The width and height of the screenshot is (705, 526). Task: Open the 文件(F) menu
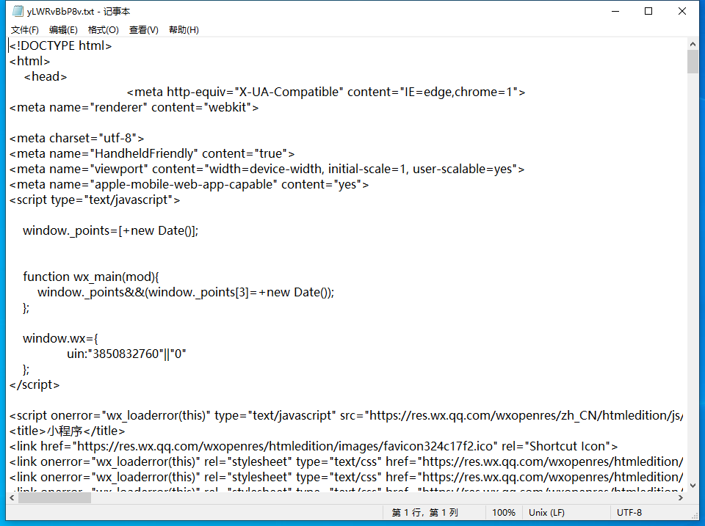(25, 30)
